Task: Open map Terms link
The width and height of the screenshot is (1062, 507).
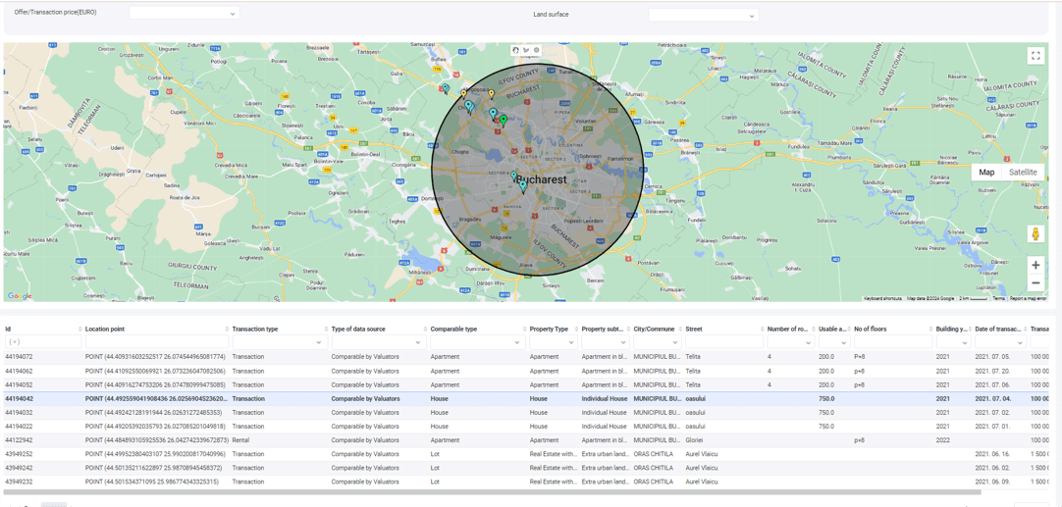Action: click(998, 298)
